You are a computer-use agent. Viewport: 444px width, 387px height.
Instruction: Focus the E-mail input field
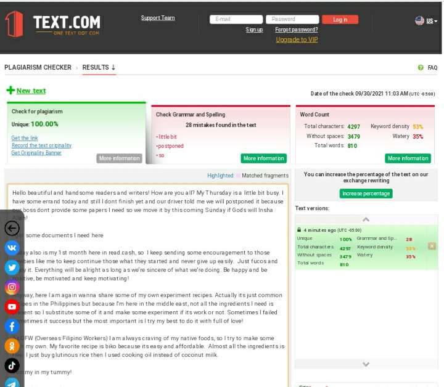pyautogui.click(x=236, y=19)
